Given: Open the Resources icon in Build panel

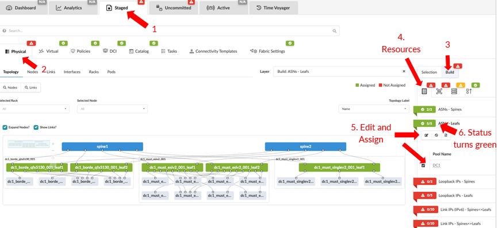Looking at the screenshot, I should [x=424, y=91].
